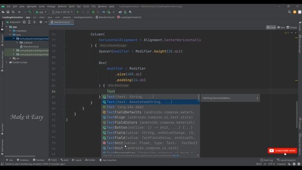Expand the manifests folder
Image resolution: width=302 pixels, height=170 pixels.
coord(10,31)
